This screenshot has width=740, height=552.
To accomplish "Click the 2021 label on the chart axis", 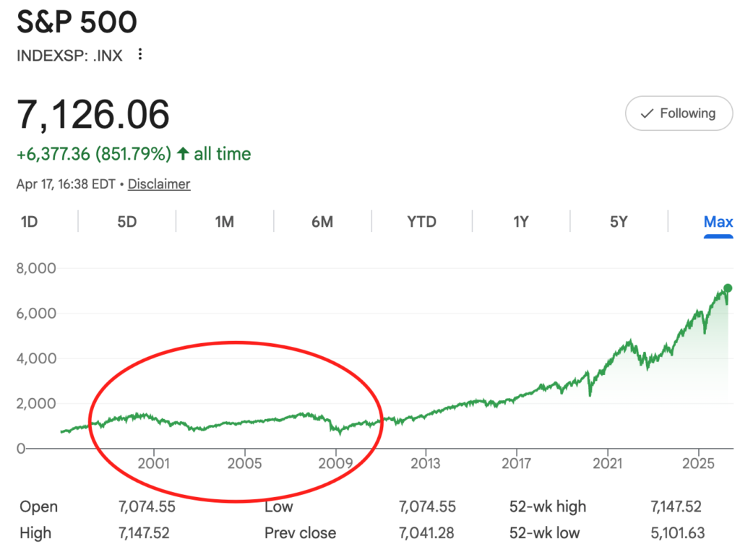I will pos(608,462).
